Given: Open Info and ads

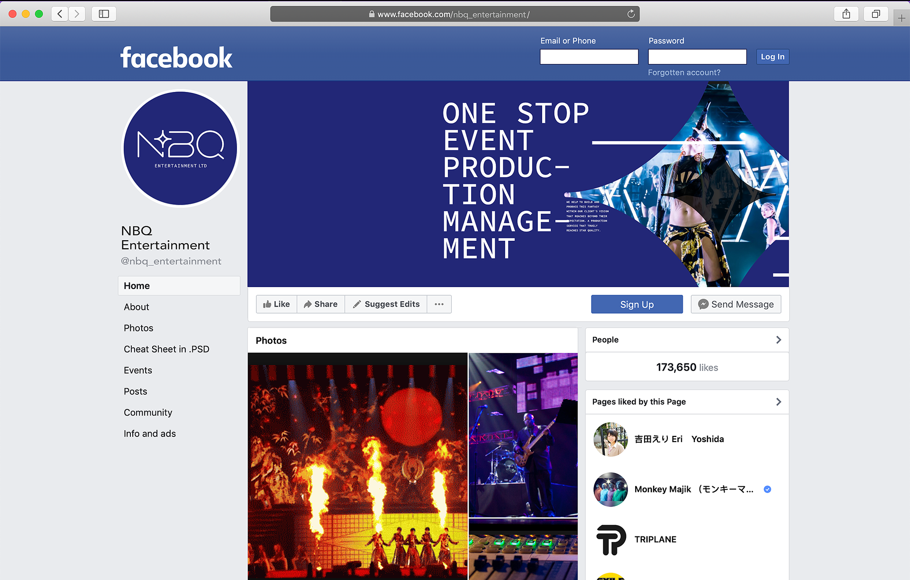Looking at the screenshot, I should [150, 434].
